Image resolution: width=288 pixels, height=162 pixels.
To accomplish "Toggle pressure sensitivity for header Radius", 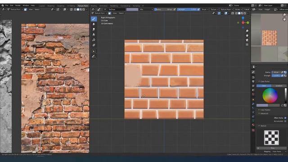I will tap(175, 9).
